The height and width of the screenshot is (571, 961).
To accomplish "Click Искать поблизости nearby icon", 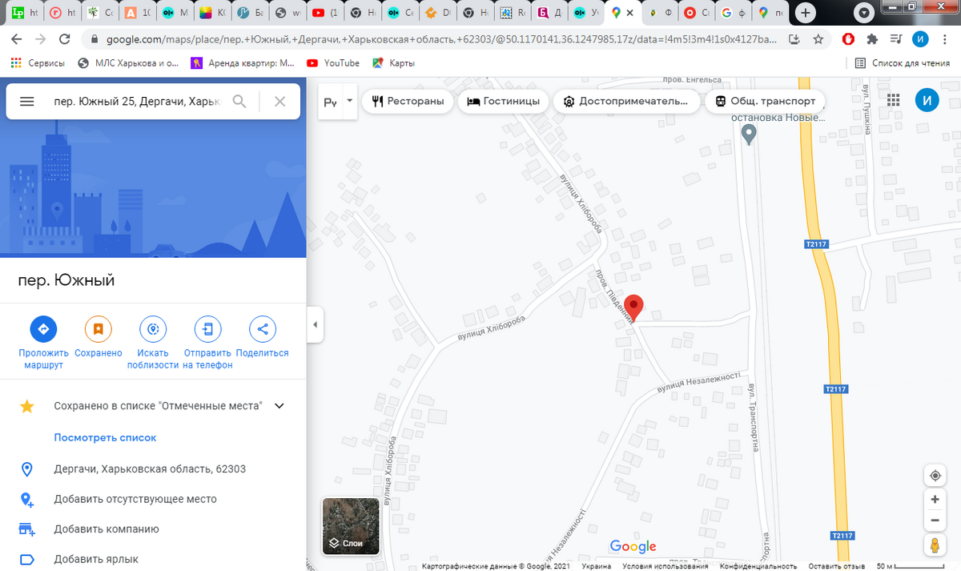I will (152, 328).
